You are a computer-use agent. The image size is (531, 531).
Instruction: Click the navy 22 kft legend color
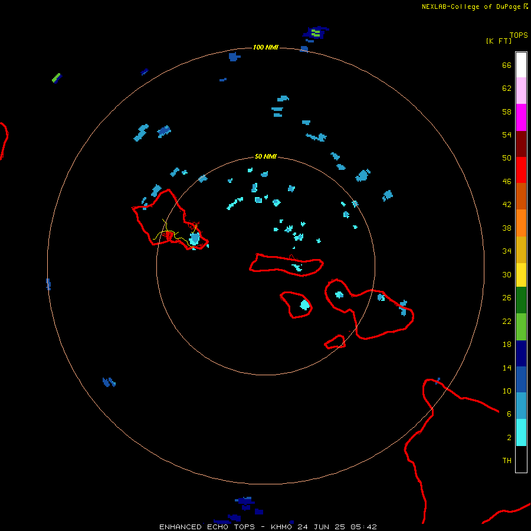pos(521,353)
